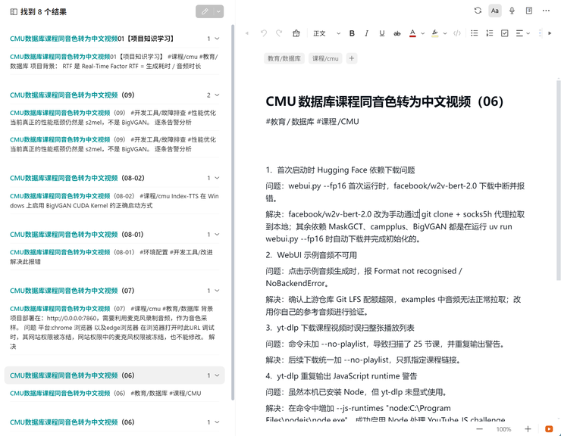Click the search results list scrollbar
Viewport: 561px width, 436px height.
coord(233,212)
